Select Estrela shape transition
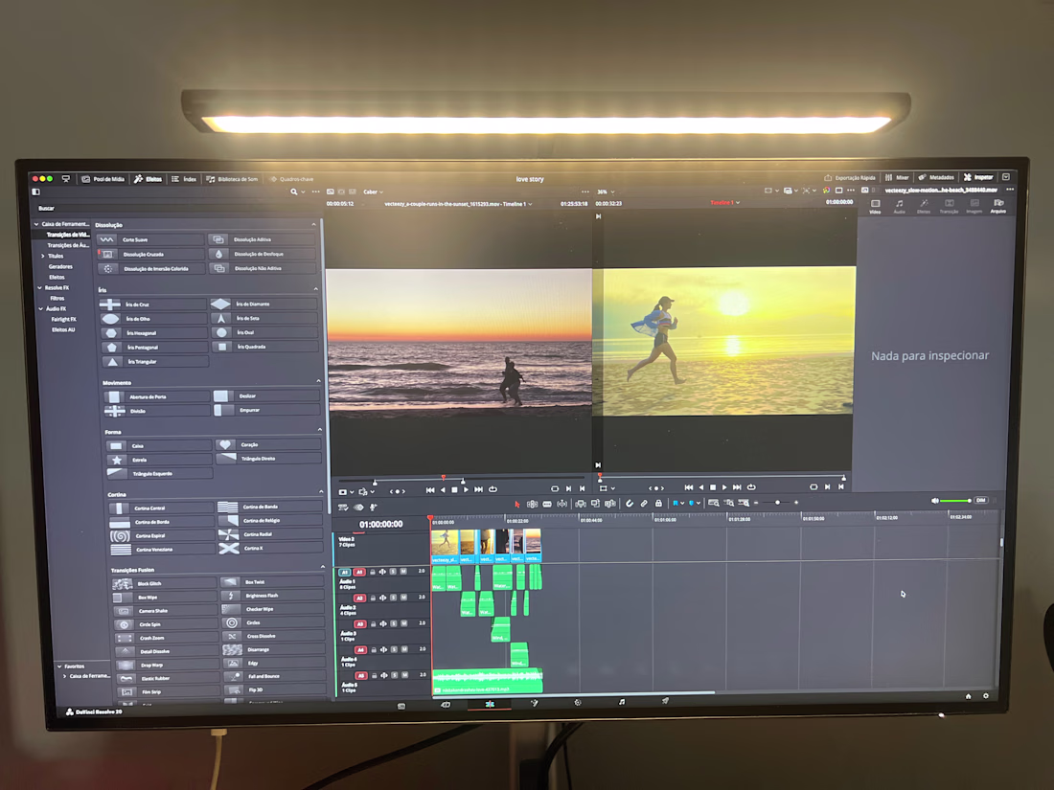This screenshot has width=1054, height=790. [x=159, y=461]
